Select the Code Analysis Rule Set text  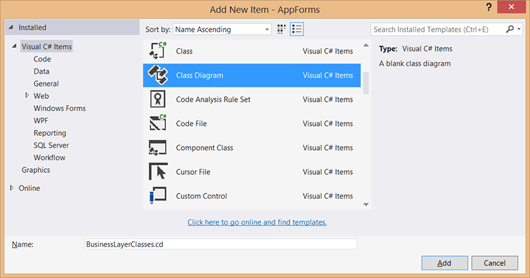point(213,100)
